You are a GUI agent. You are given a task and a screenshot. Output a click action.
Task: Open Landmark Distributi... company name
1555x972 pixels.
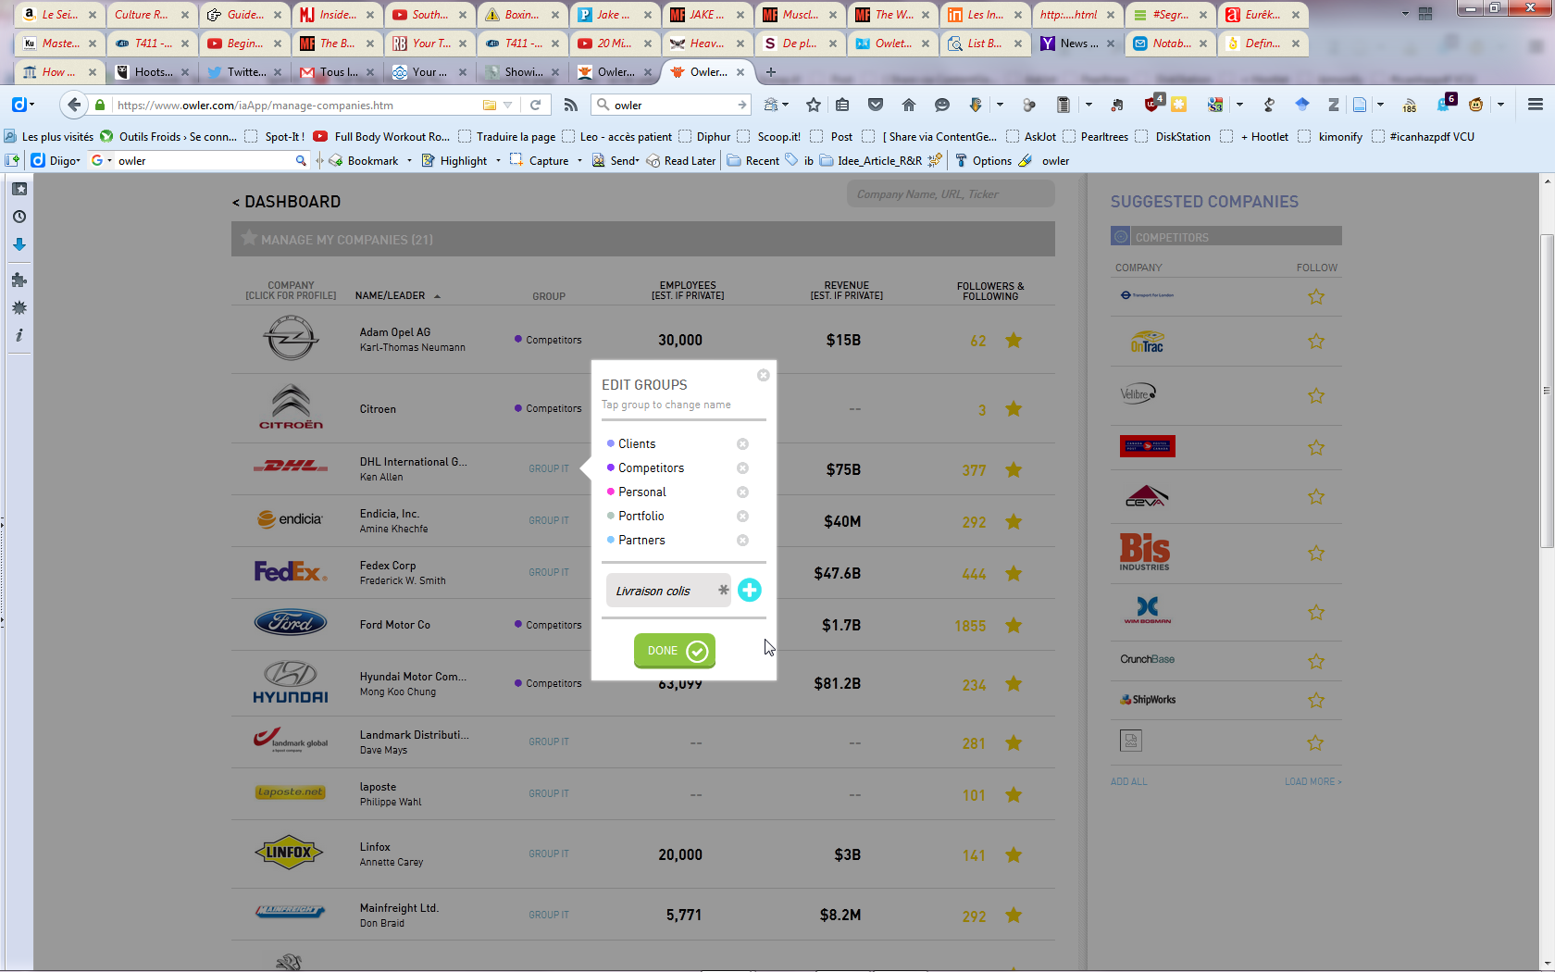click(x=414, y=735)
